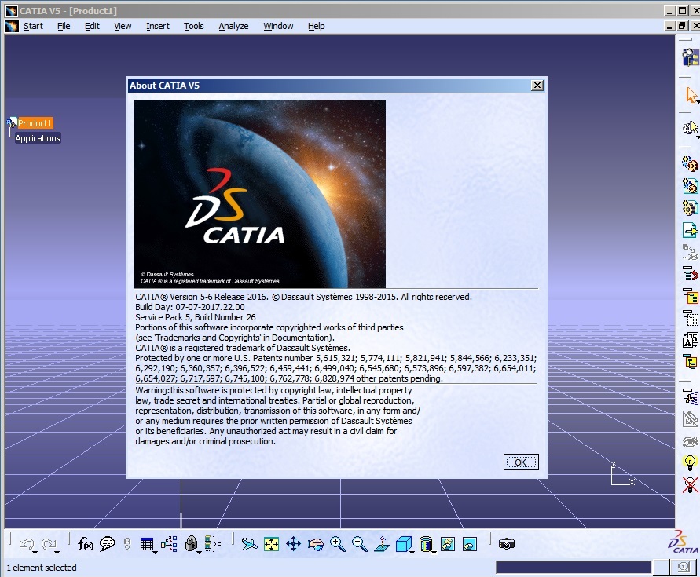
Task: Open the Tools menu
Action: (194, 26)
